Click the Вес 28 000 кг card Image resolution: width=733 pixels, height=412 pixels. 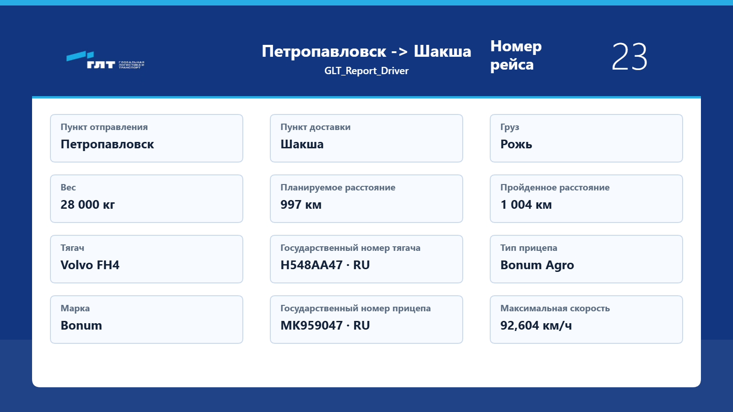[x=147, y=199]
